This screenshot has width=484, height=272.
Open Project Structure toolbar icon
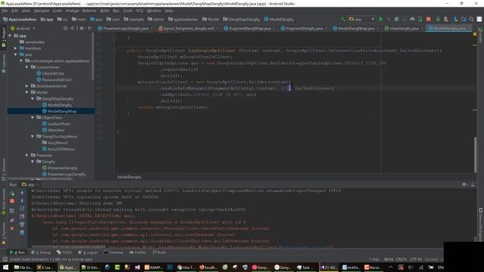[x=464, y=19]
